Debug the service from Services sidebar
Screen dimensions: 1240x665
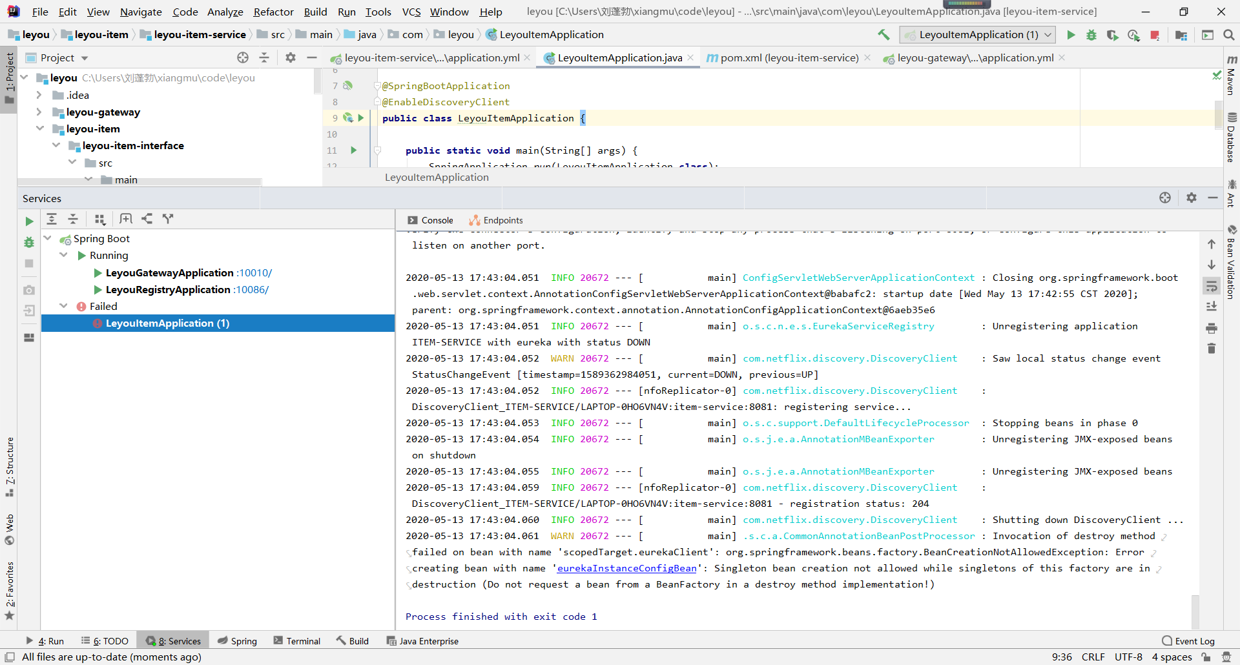point(29,242)
